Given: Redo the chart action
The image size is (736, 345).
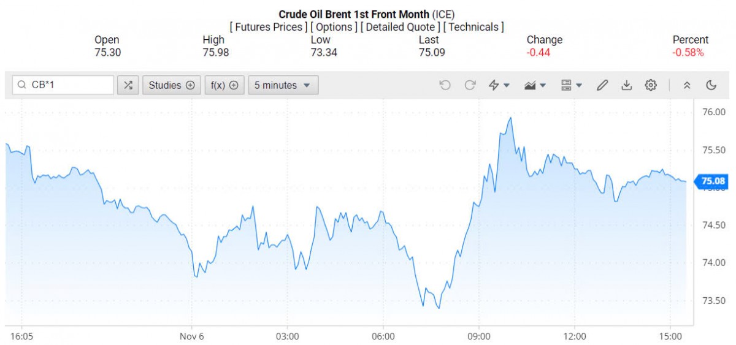Looking at the screenshot, I should [x=470, y=85].
